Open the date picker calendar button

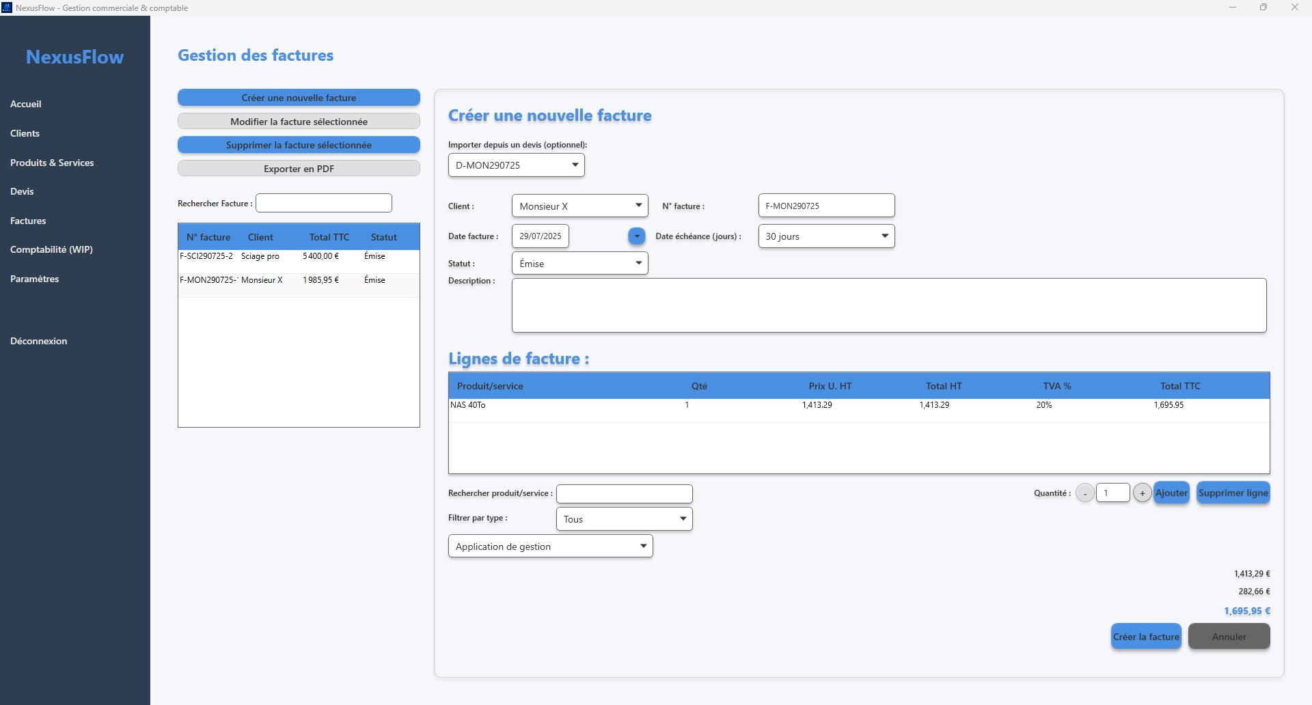(x=636, y=236)
